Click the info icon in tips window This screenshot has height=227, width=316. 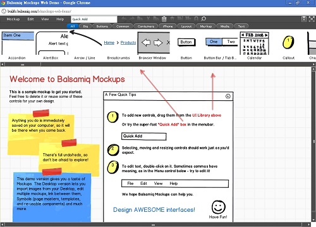228,96
